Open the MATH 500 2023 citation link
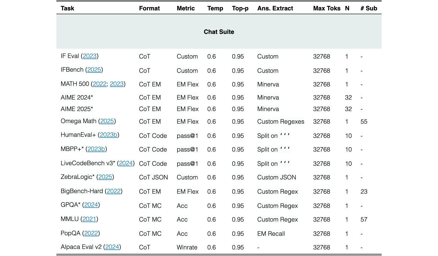The image size is (438, 256). (117, 84)
